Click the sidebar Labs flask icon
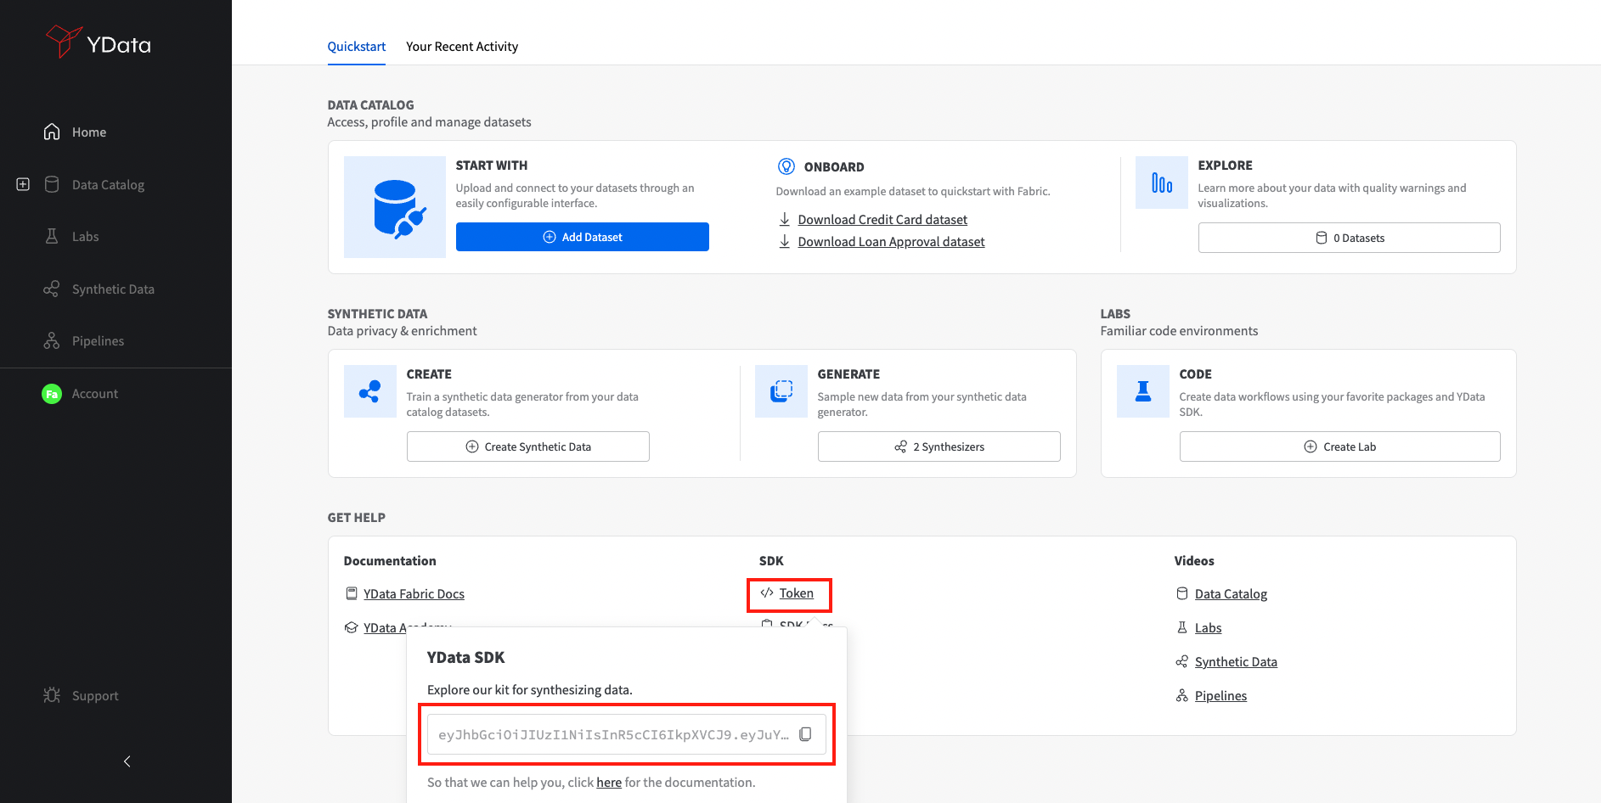 click(52, 236)
